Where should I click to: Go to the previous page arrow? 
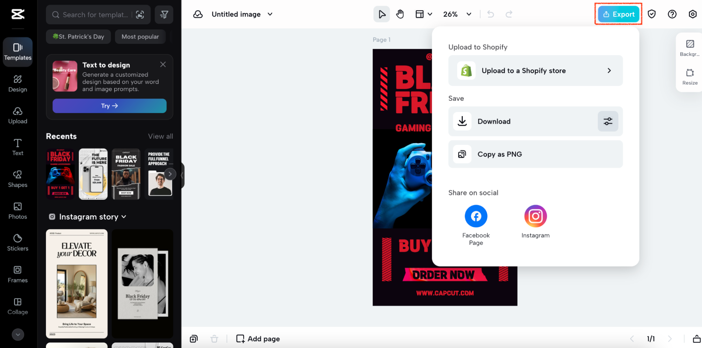[x=632, y=339]
